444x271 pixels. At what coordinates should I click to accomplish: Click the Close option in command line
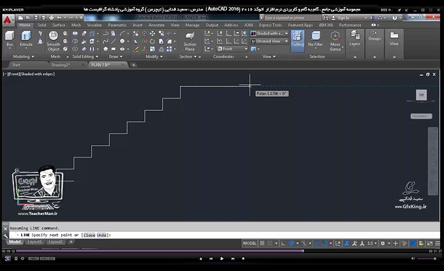coord(89,235)
